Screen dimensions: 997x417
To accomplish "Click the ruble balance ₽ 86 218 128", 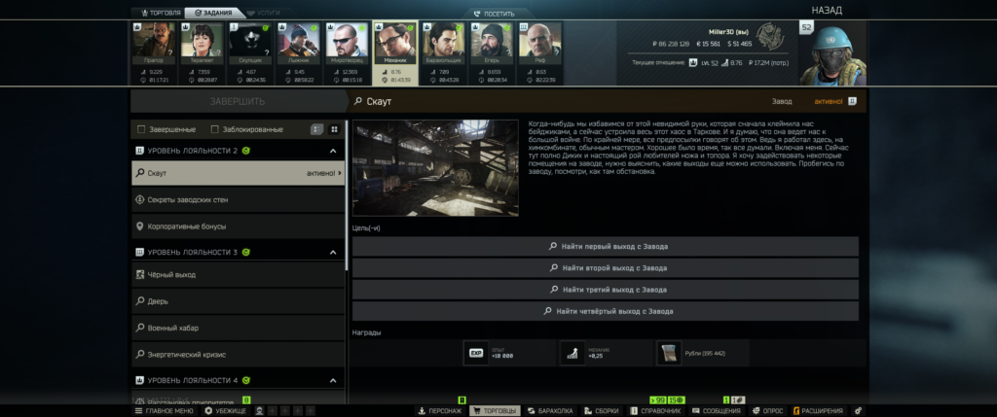I will pyautogui.click(x=672, y=44).
